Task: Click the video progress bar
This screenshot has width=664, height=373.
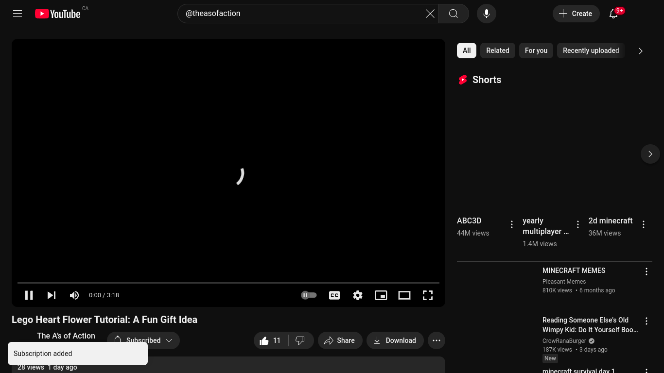Action: pos(228,283)
